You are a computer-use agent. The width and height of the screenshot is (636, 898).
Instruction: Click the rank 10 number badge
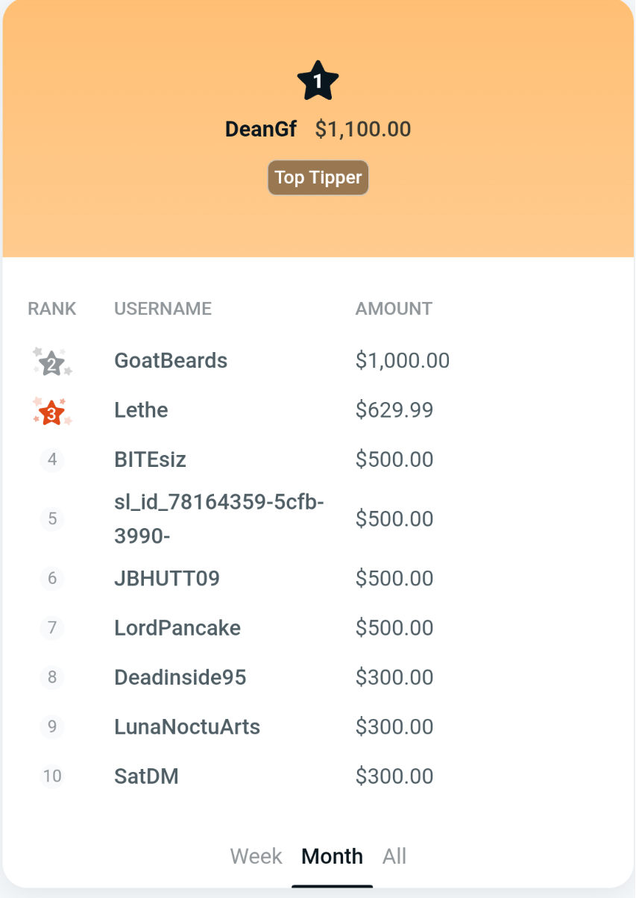[x=52, y=776]
